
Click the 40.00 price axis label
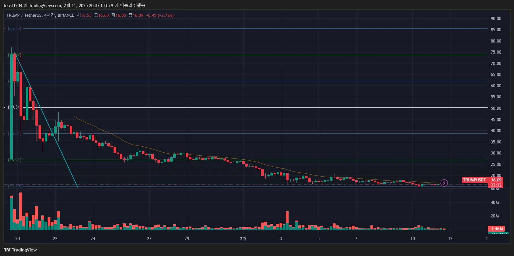pos(496,131)
